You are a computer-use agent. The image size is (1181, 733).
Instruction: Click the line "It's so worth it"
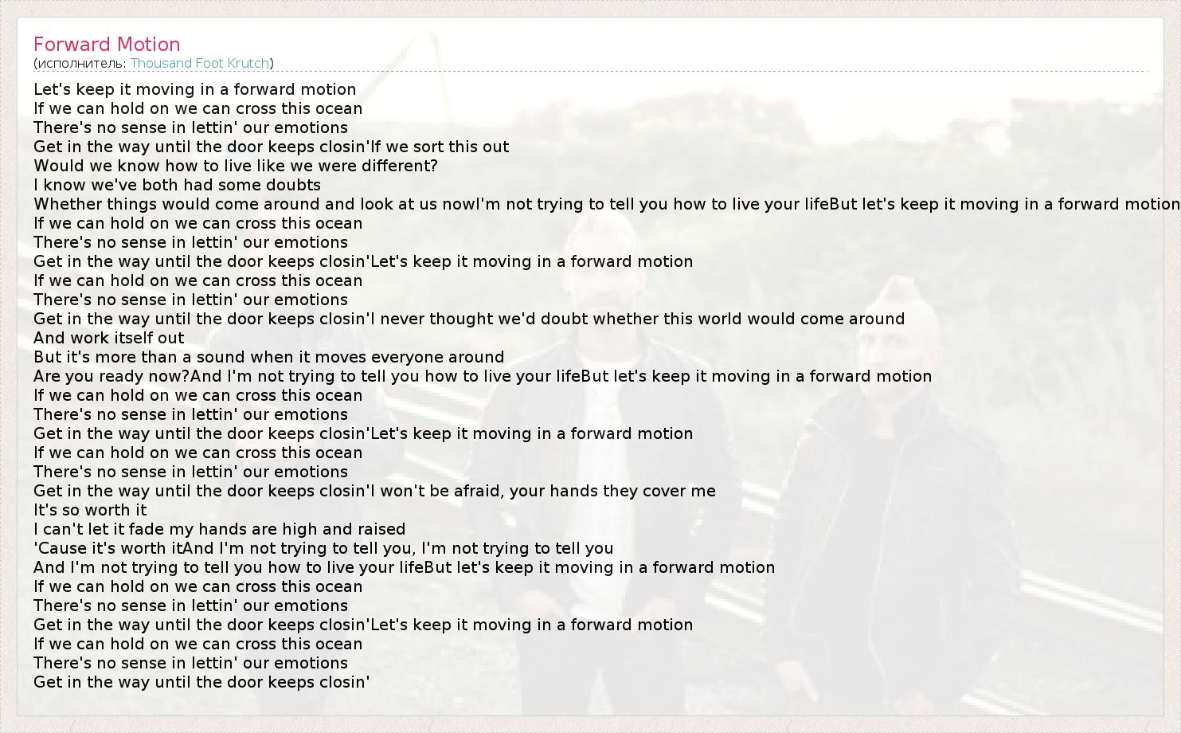(90, 511)
